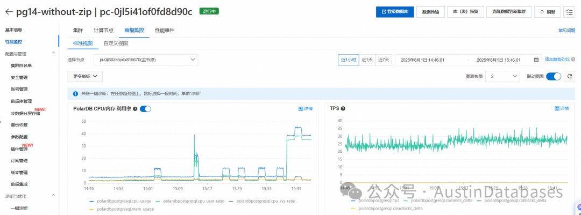The width and height of the screenshot is (581, 215).
Task: Open 安全管理 in the sidebar
Action: (x=19, y=78)
